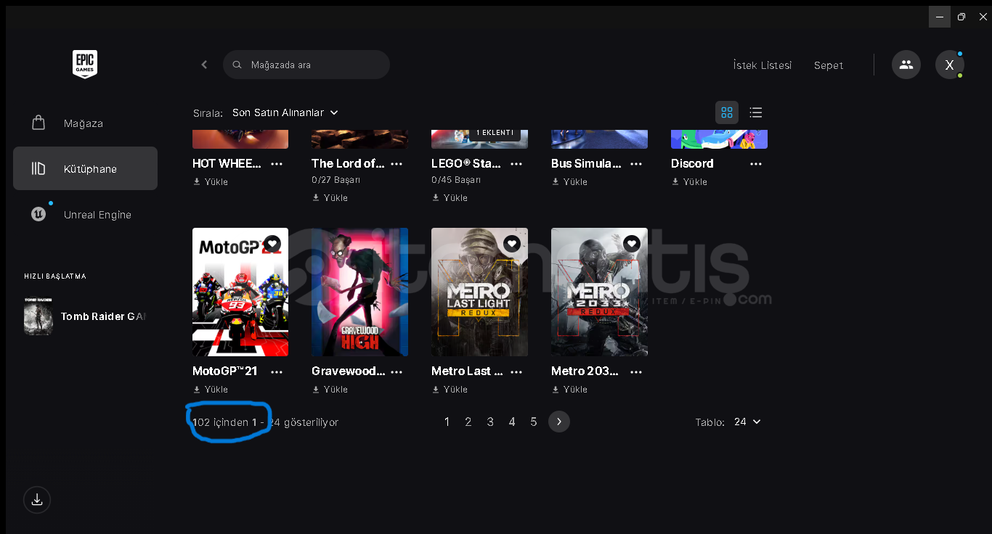Click the 0/45 Başarı achievements text
The width and height of the screenshot is (992, 534).
coord(455,180)
